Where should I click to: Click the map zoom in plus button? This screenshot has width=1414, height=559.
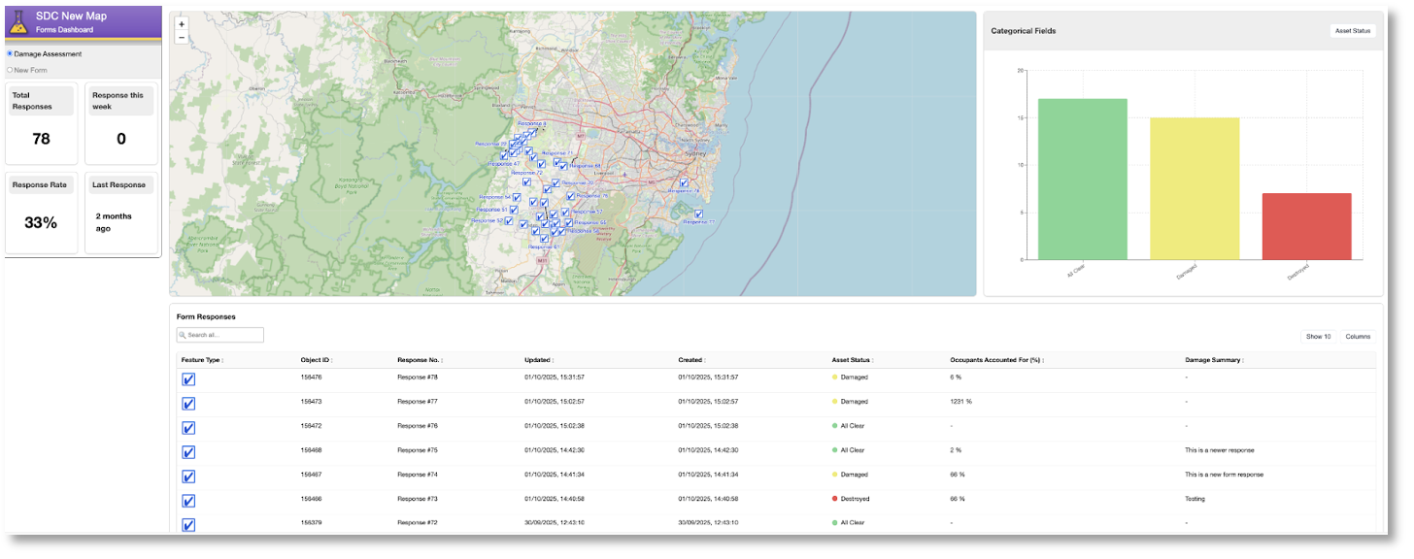point(182,24)
